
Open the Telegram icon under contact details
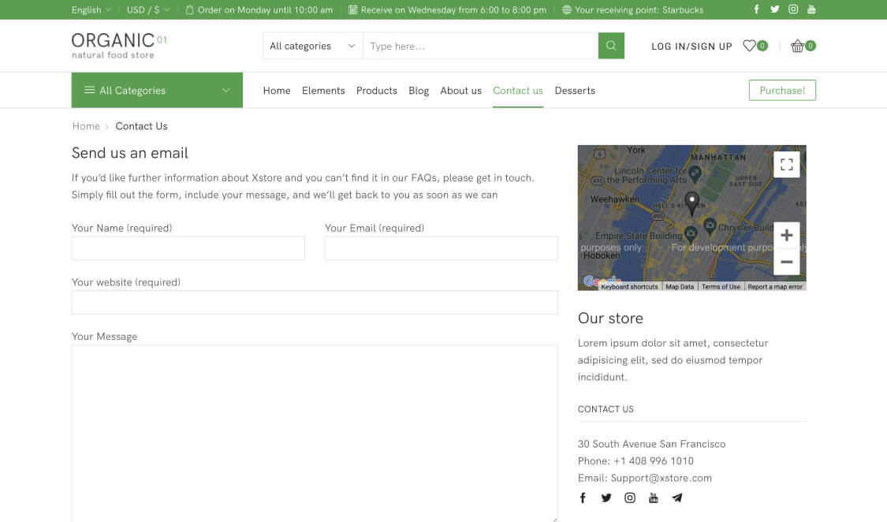tap(676, 498)
